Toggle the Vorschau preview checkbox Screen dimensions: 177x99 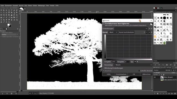[x=103, y=71]
